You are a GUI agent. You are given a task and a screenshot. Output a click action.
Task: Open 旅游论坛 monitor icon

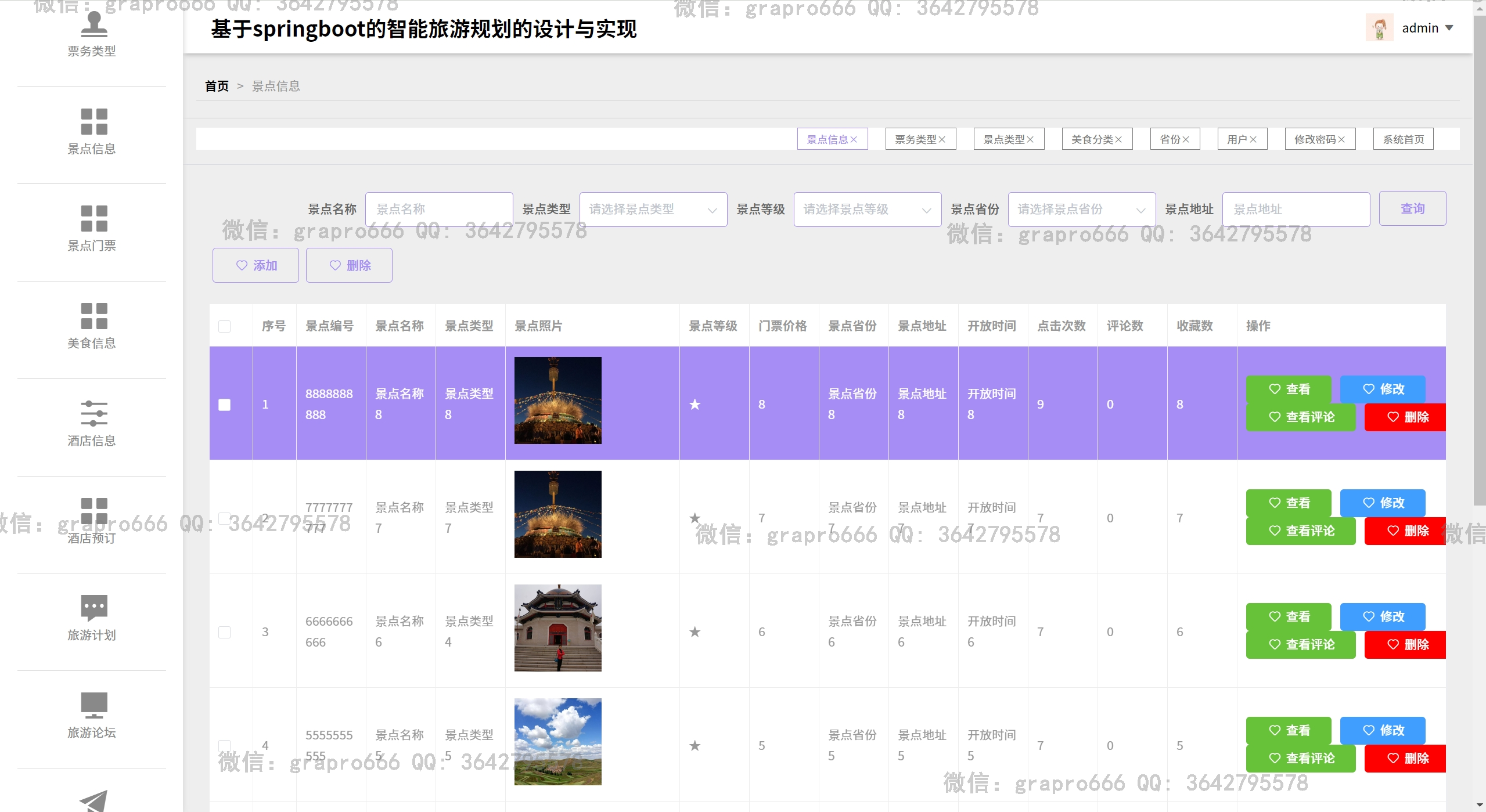coord(93,705)
